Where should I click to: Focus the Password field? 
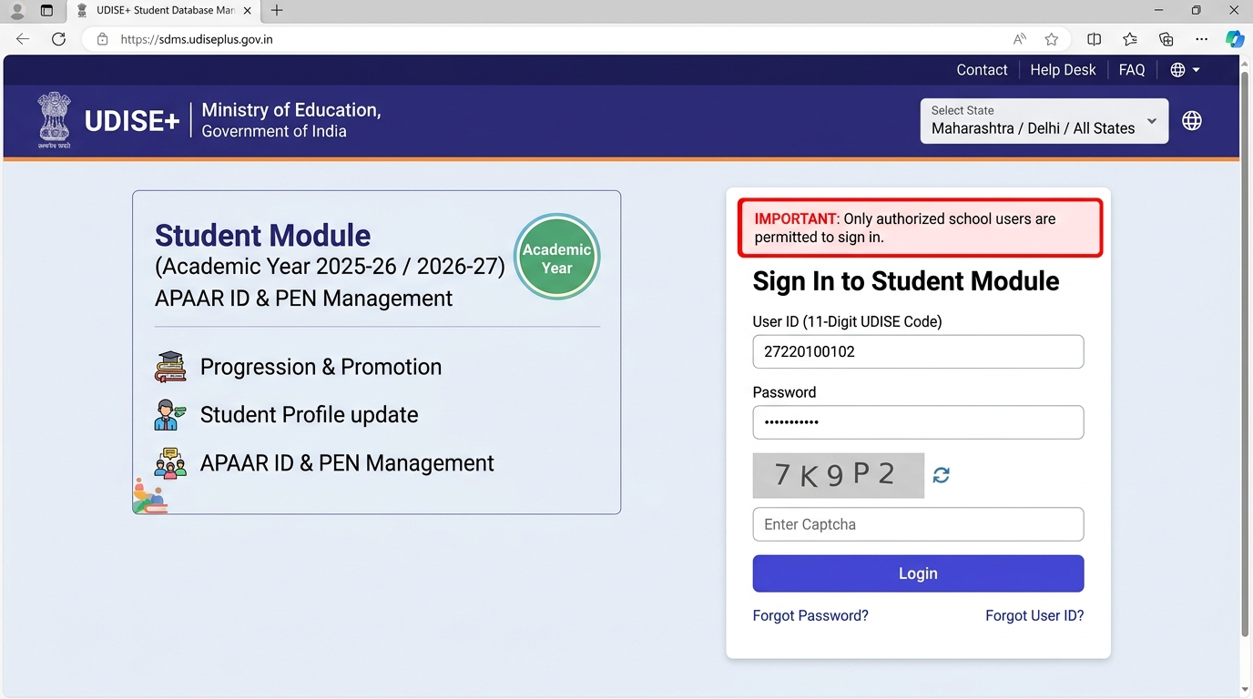click(x=918, y=422)
